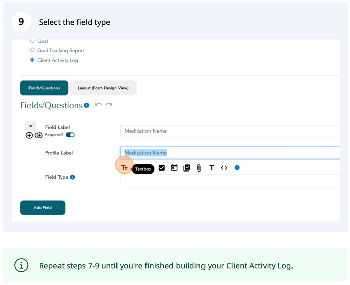Toggle the Required? switch off
The height and width of the screenshot is (285, 350).
(x=70, y=135)
